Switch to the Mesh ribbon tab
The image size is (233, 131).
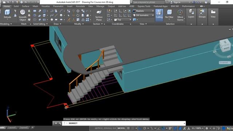tap(35, 6)
